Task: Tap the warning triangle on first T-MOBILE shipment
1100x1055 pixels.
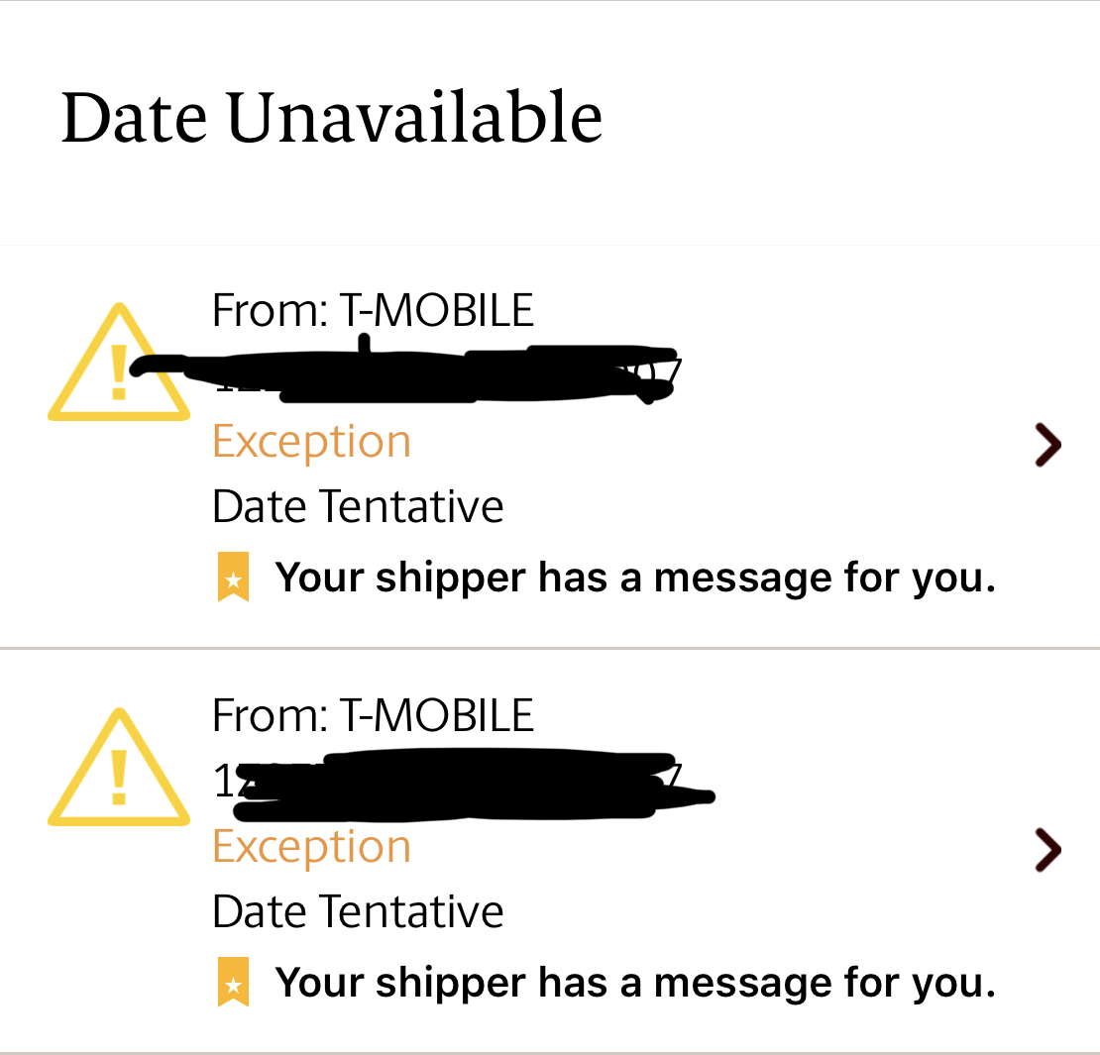Action: click(119, 362)
